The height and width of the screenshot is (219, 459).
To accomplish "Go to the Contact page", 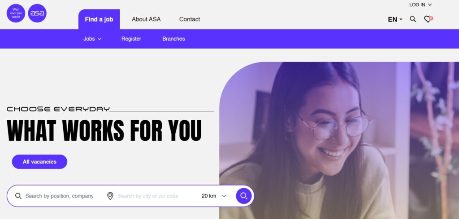I will pos(190,19).
